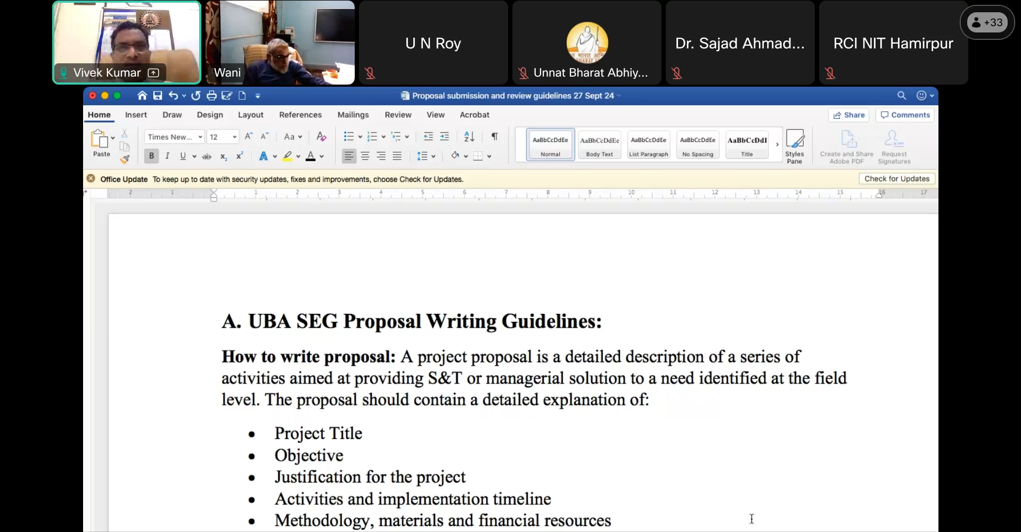The image size is (1021, 532).
Task: Apply yellow text highlight color
Action: (x=288, y=156)
